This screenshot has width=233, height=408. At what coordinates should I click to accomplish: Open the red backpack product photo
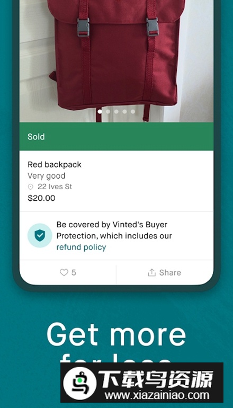click(x=116, y=61)
